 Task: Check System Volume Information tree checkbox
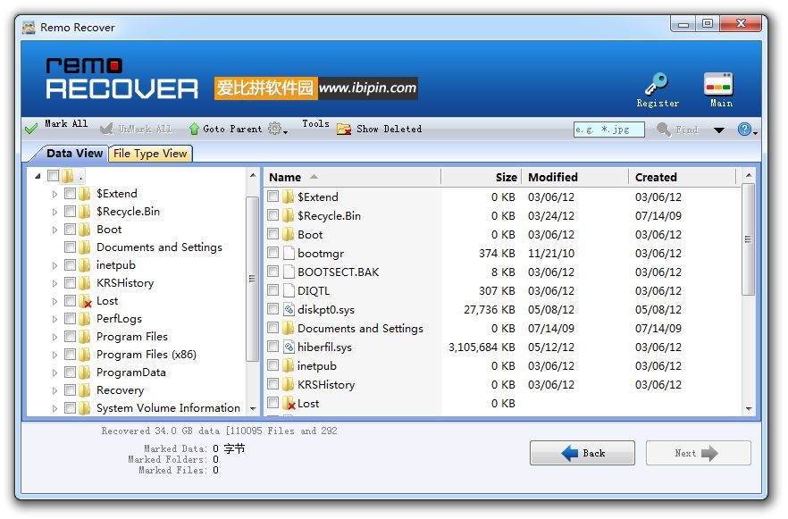pos(71,408)
